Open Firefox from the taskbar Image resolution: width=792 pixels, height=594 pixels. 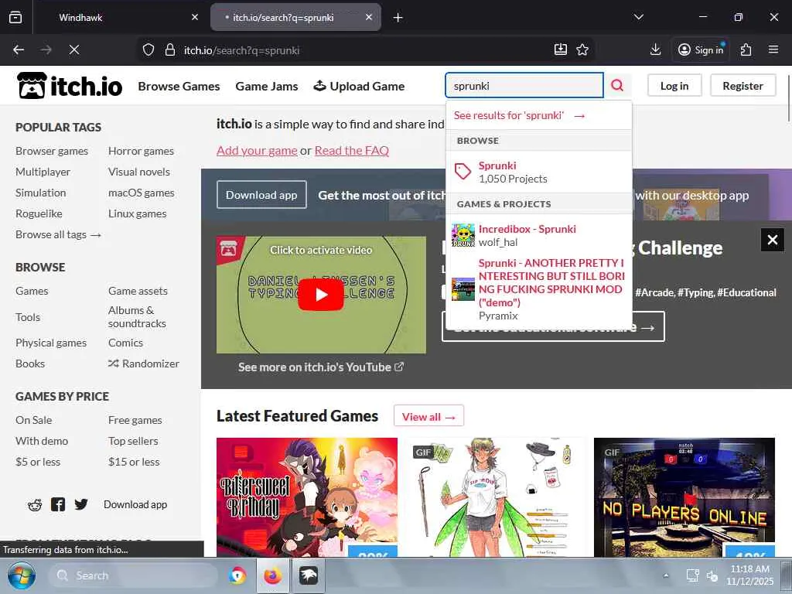[273, 575]
